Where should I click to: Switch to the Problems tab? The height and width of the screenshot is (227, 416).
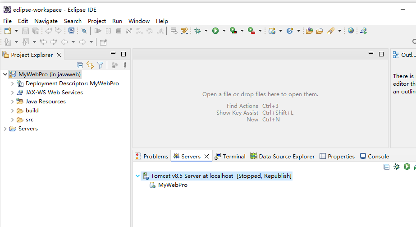152,156
